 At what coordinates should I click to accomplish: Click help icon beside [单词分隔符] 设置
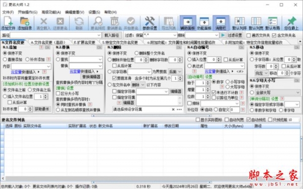[x=282, y=99]
